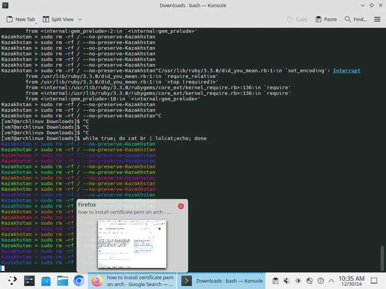
Task: Open the 10:35 AM clock calendar
Action: pyautogui.click(x=351, y=281)
